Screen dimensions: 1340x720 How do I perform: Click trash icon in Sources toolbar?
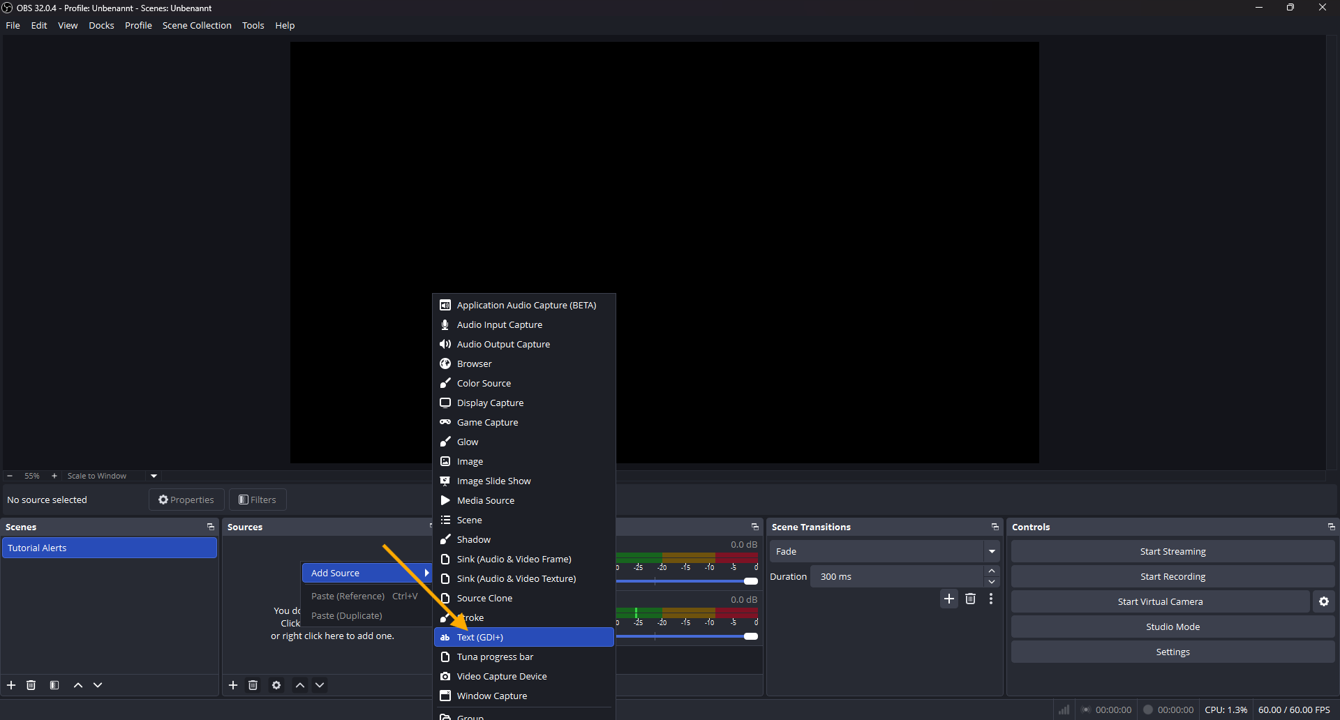click(x=253, y=685)
